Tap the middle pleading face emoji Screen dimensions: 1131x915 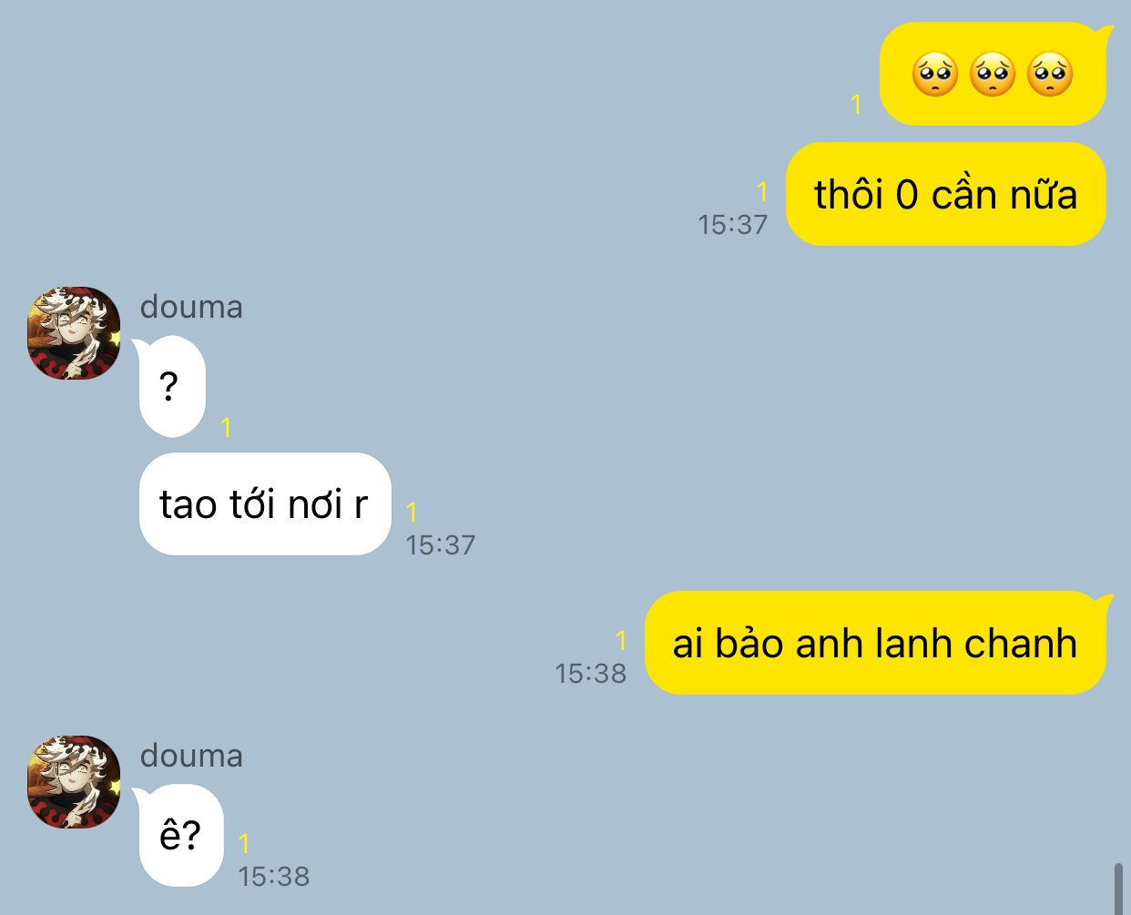click(x=992, y=75)
